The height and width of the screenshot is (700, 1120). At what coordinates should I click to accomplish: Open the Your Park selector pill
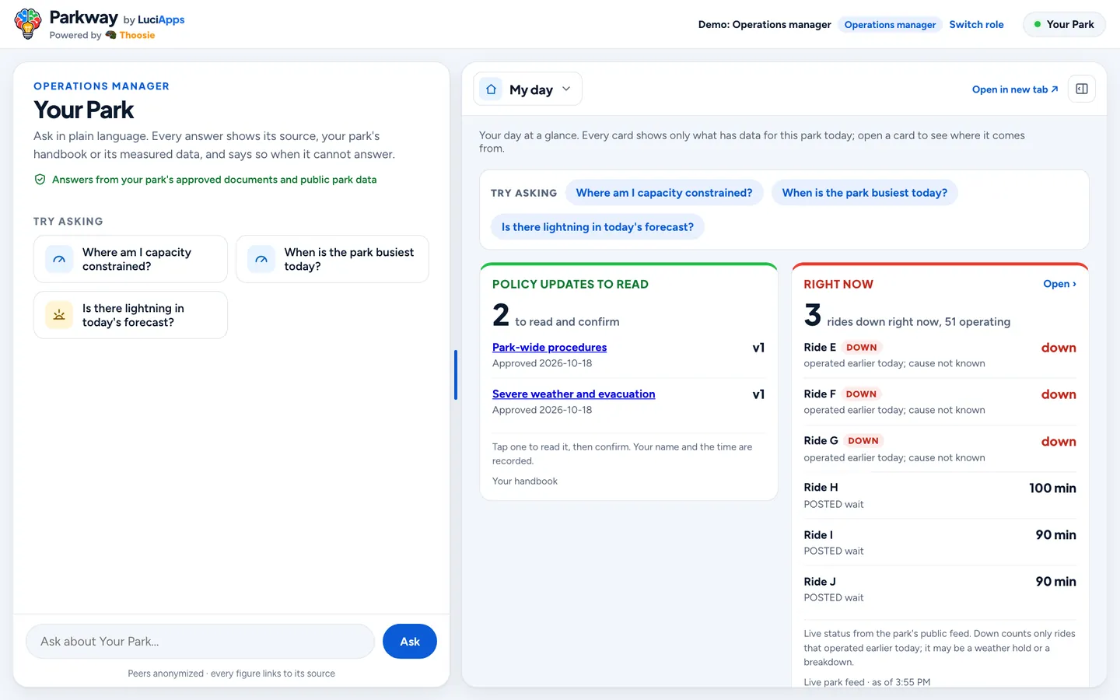click(x=1064, y=24)
